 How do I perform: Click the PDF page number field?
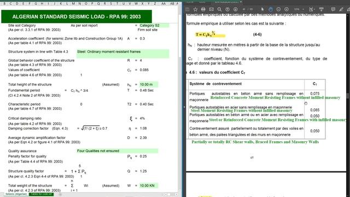point(244,9)
